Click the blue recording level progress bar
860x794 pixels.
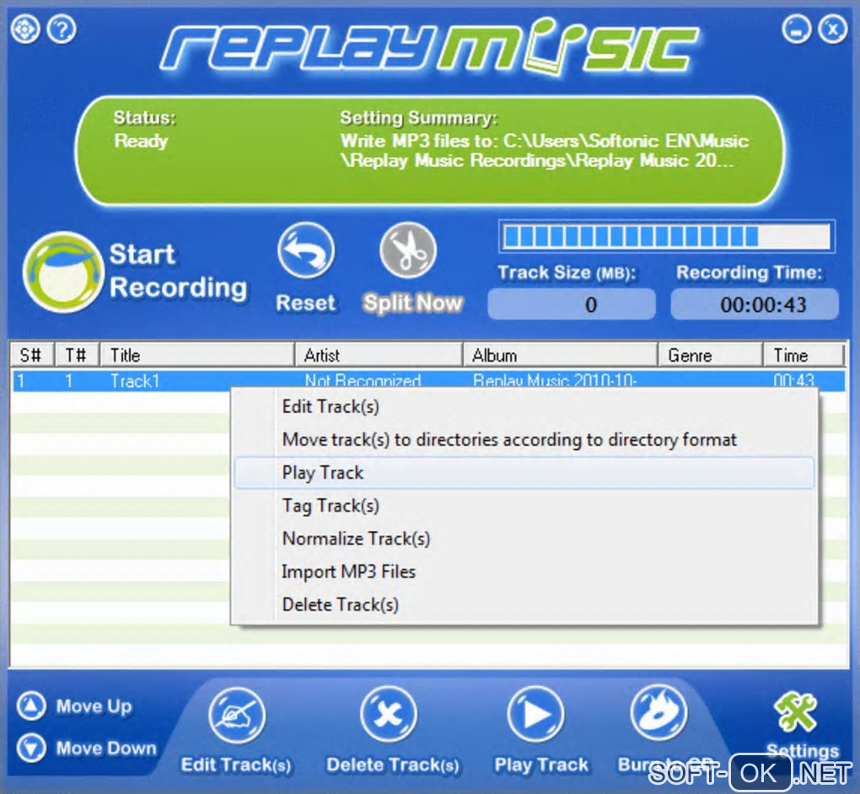pyautogui.click(x=666, y=237)
